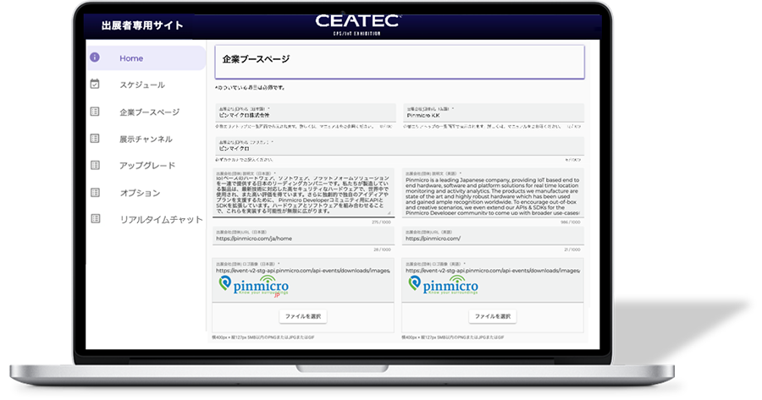Click ファイルを選択 under the English logo

pos(492,316)
